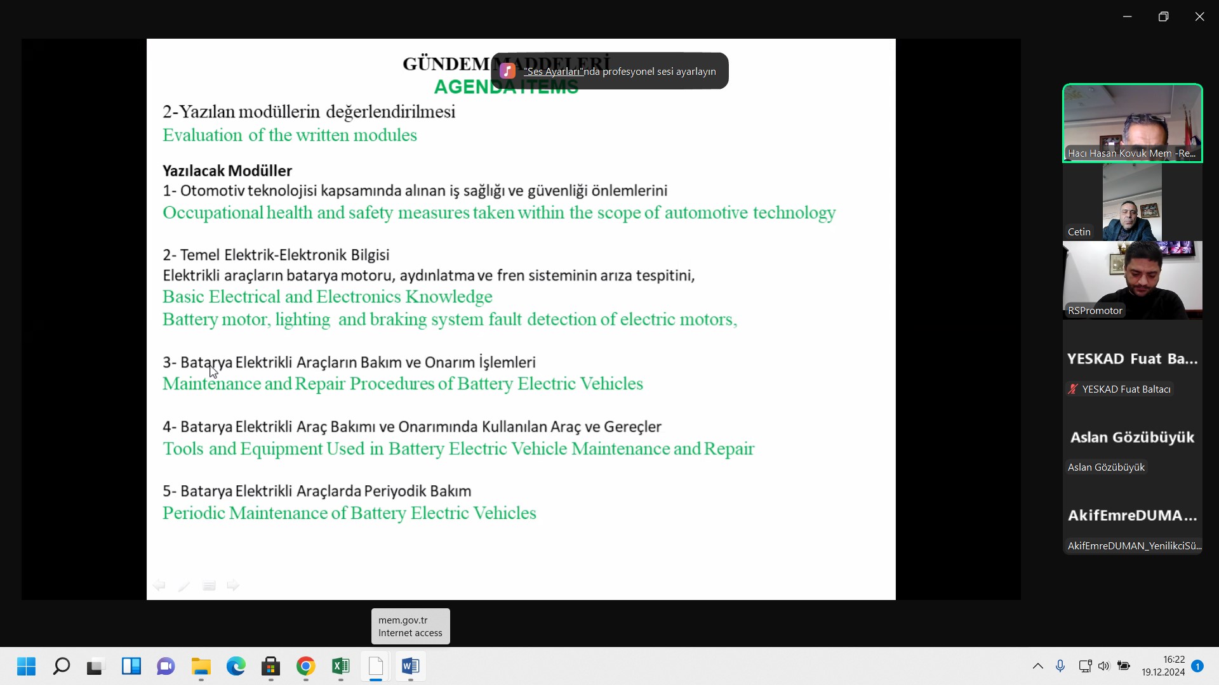
Task: Click the next slide arrow in slideshow
Action: coord(234,585)
